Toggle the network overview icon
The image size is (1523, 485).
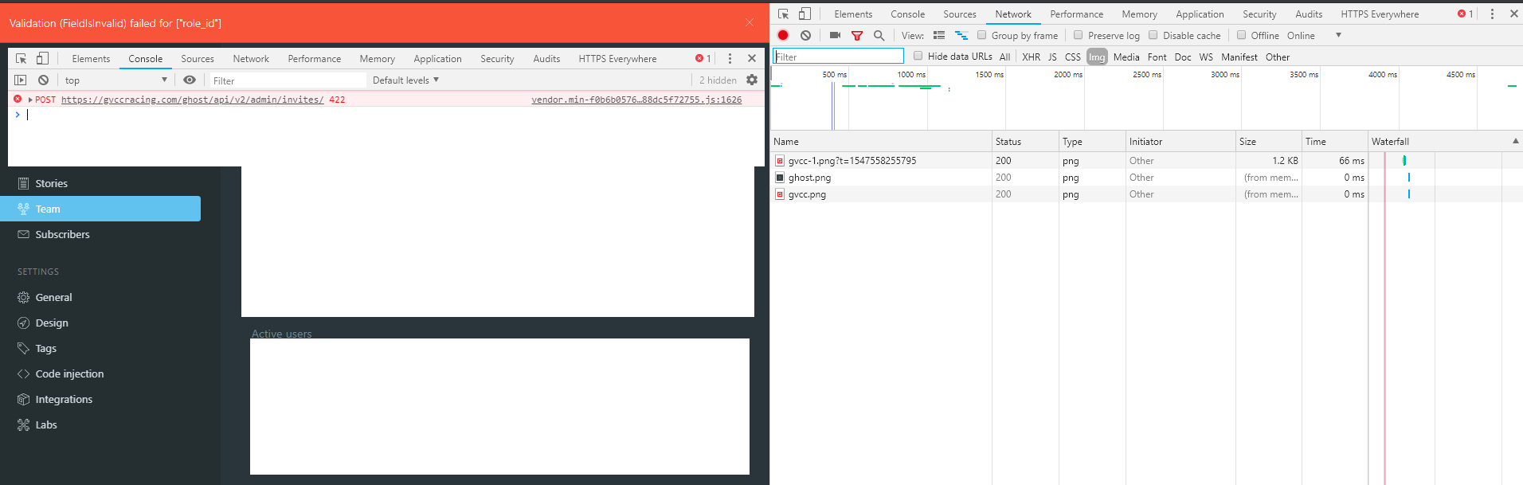(961, 35)
